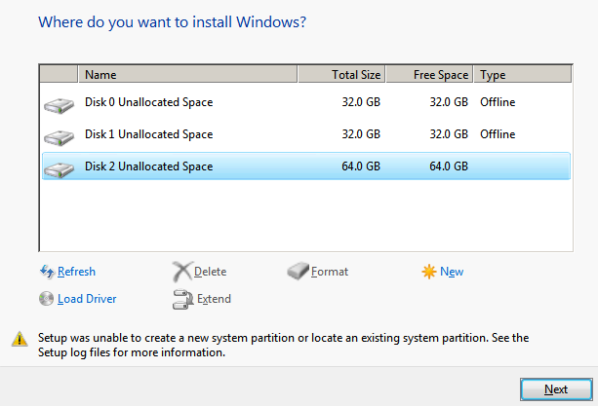The width and height of the screenshot is (598, 406).
Task: Click the Load Driver disc icon
Action: (46, 299)
